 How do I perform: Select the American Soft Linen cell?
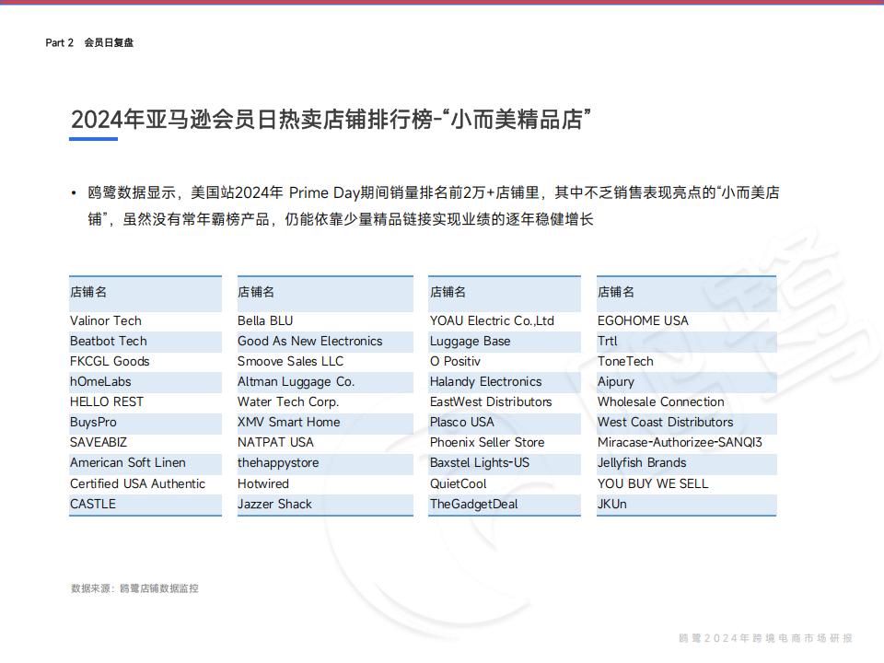(x=145, y=463)
